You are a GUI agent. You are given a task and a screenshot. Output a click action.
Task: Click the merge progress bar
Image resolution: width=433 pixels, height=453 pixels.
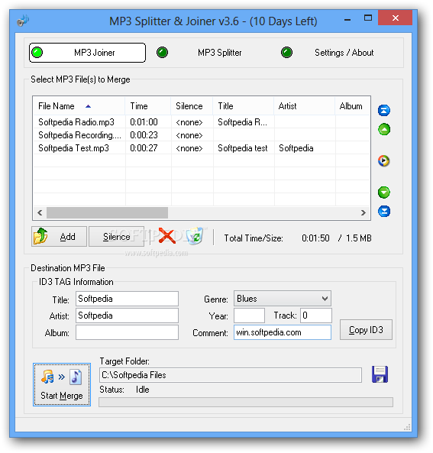pyautogui.click(x=246, y=402)
